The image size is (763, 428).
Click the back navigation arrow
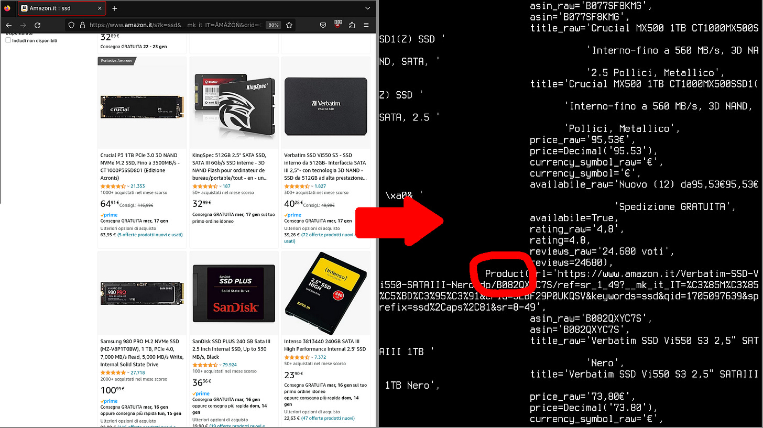(9, 25)
